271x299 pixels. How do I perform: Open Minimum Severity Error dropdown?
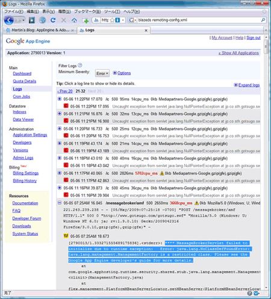click(x=102, y=73)
